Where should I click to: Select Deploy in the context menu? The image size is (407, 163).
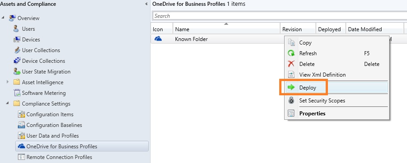point(336,87)
